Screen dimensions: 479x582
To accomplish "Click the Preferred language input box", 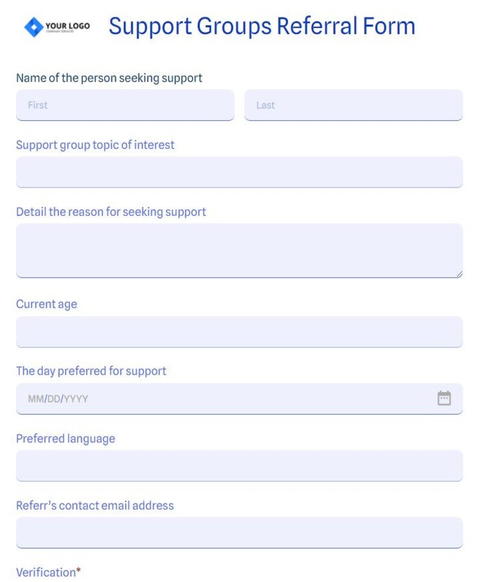I will tap(240, 466).
